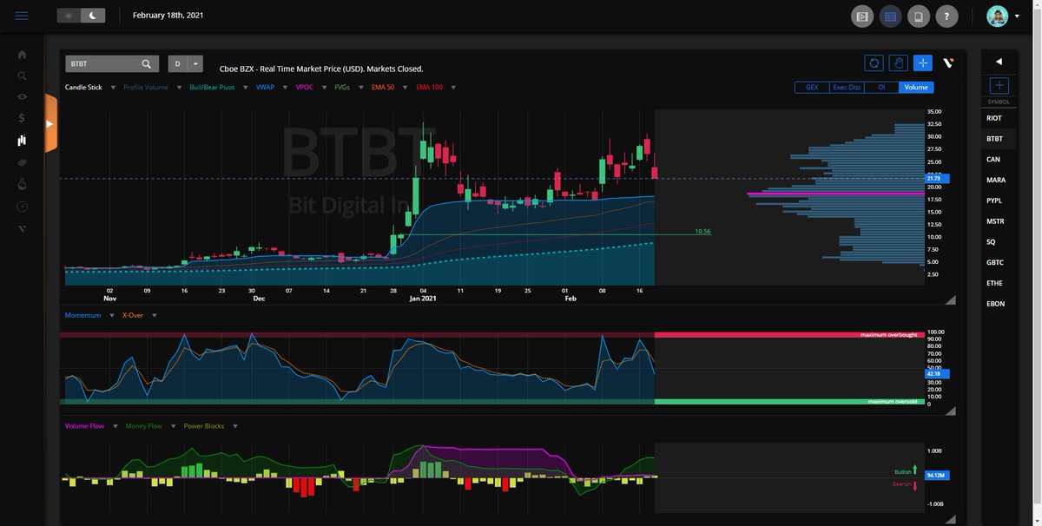Image resolution: width=1042 pixels, height=526 pixels.
Task: Toggle the FVGs indicator
Action: [x=343, y=88]
